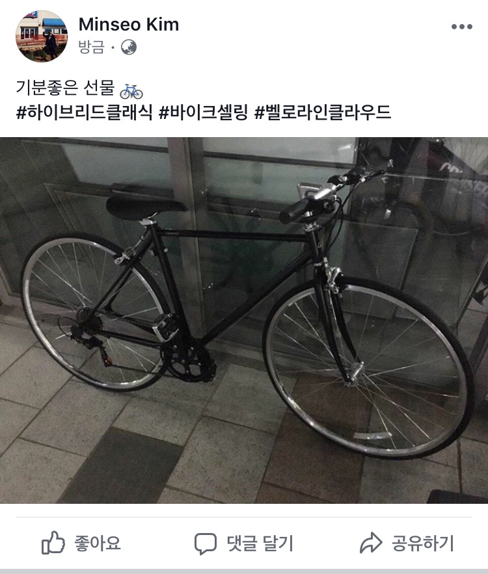Click the bicycle emoji in the caption
Image resolution: width=488 pixels, height=574 pixels.
point(131,91)
